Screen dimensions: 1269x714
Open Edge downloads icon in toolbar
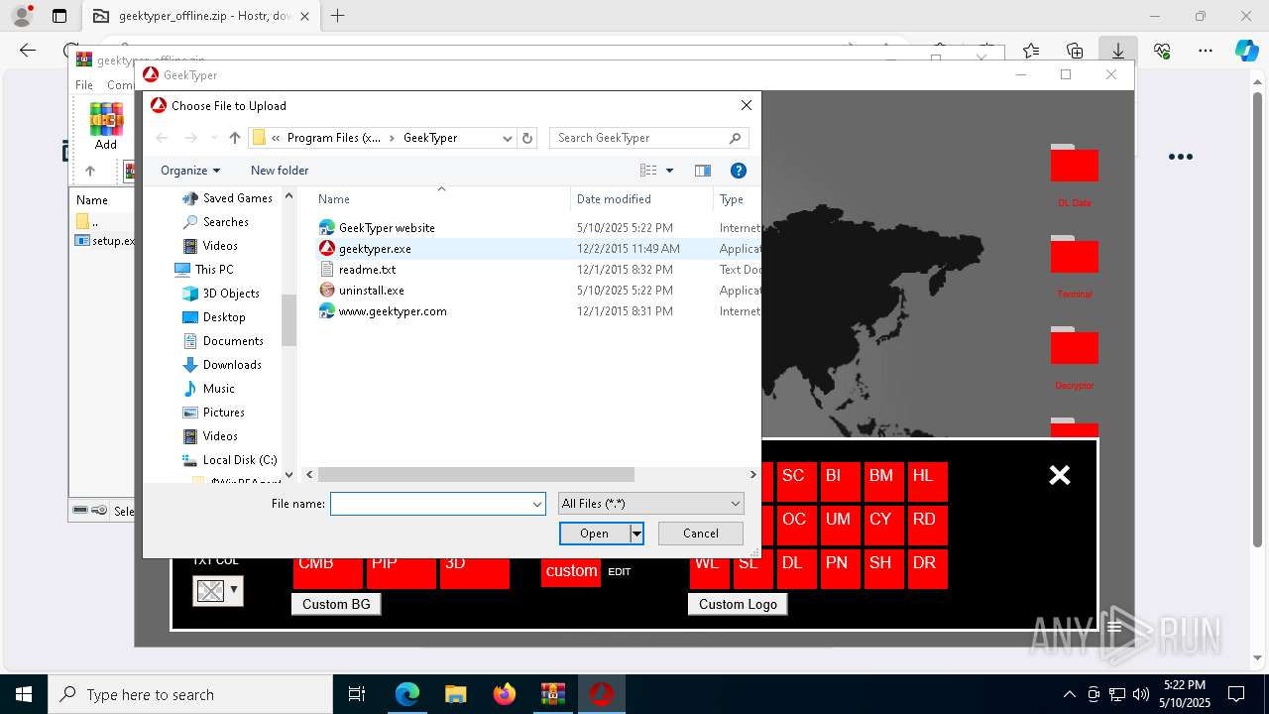1118,51
